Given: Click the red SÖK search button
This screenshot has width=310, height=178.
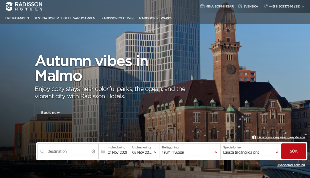Looking at the screenshot, I should (x=293, y=151).
